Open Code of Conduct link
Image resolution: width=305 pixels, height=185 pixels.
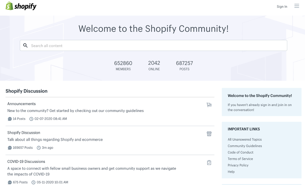240,152
